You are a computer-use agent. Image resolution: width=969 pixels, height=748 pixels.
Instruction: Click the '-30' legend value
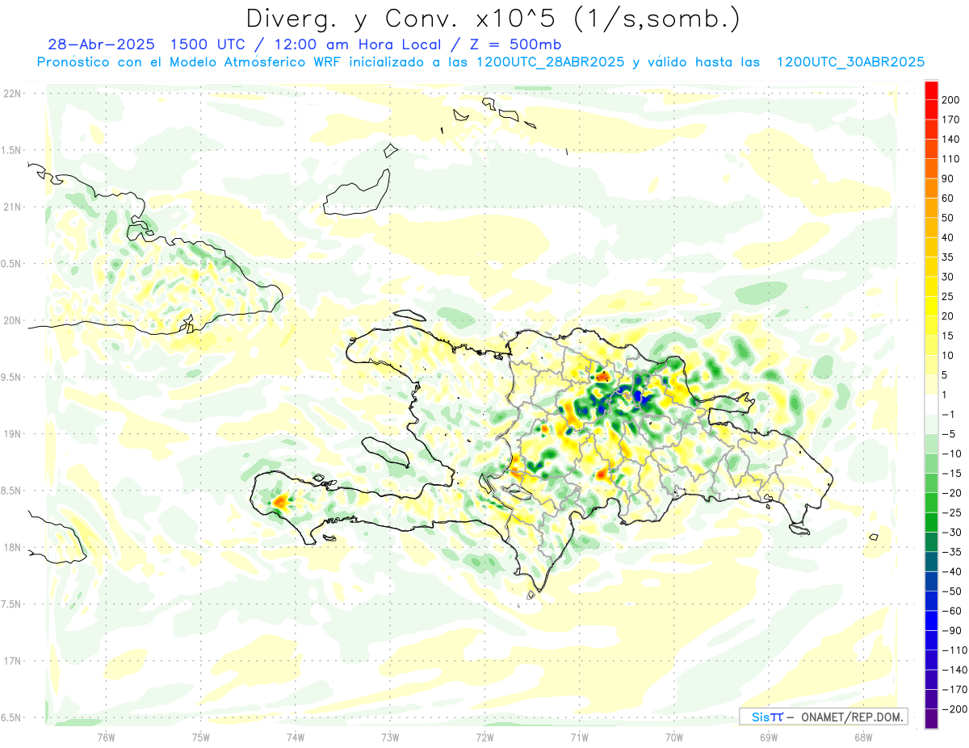coord(953,532)
